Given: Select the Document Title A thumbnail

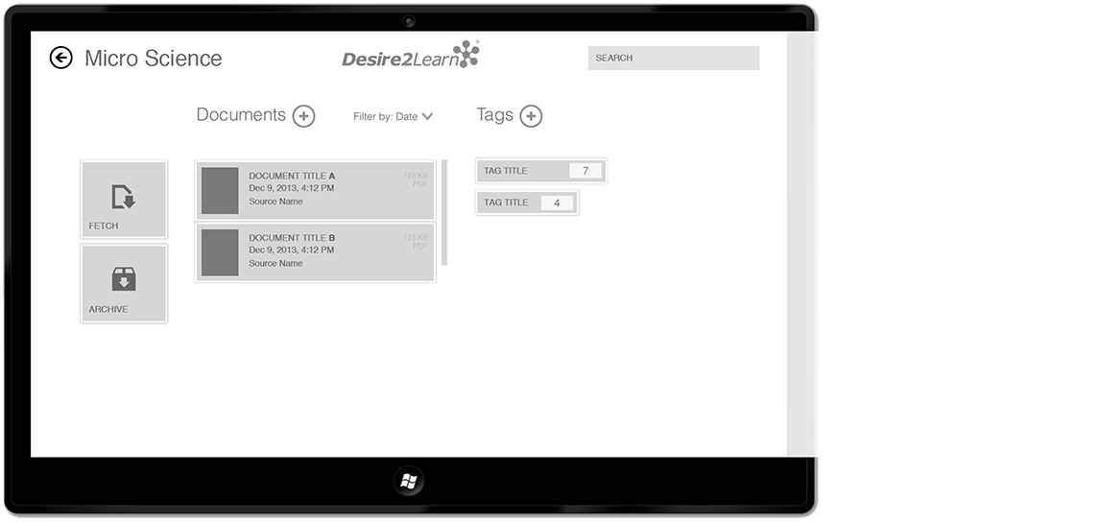Looking at the screenshot, I should (220, 191).
